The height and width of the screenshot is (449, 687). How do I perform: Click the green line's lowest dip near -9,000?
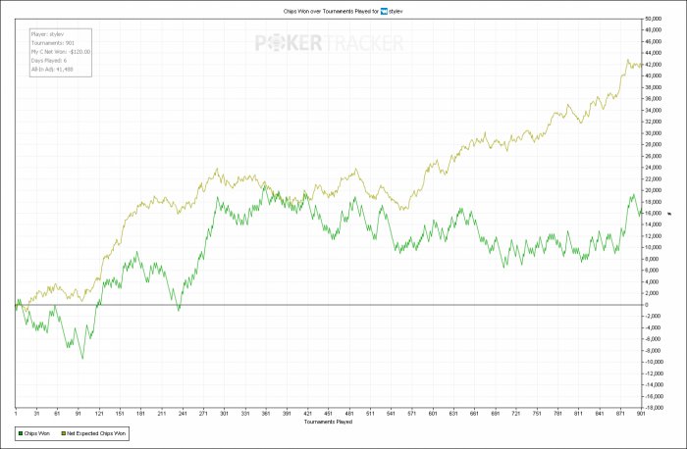tap(82, 358)
